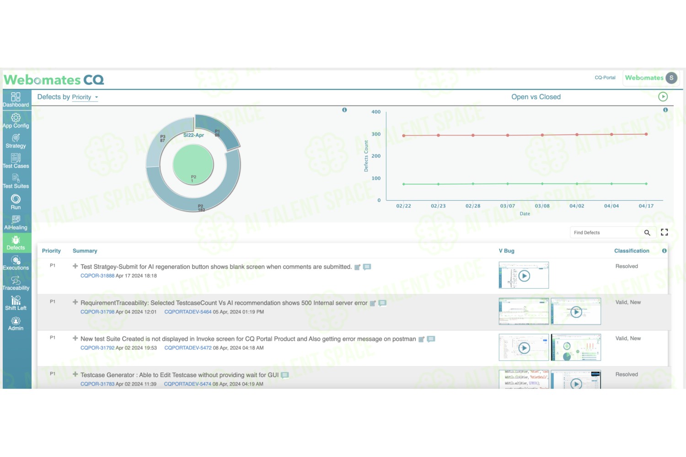
Task: Click info icon next to Classification header
Action: pos(664,251)
